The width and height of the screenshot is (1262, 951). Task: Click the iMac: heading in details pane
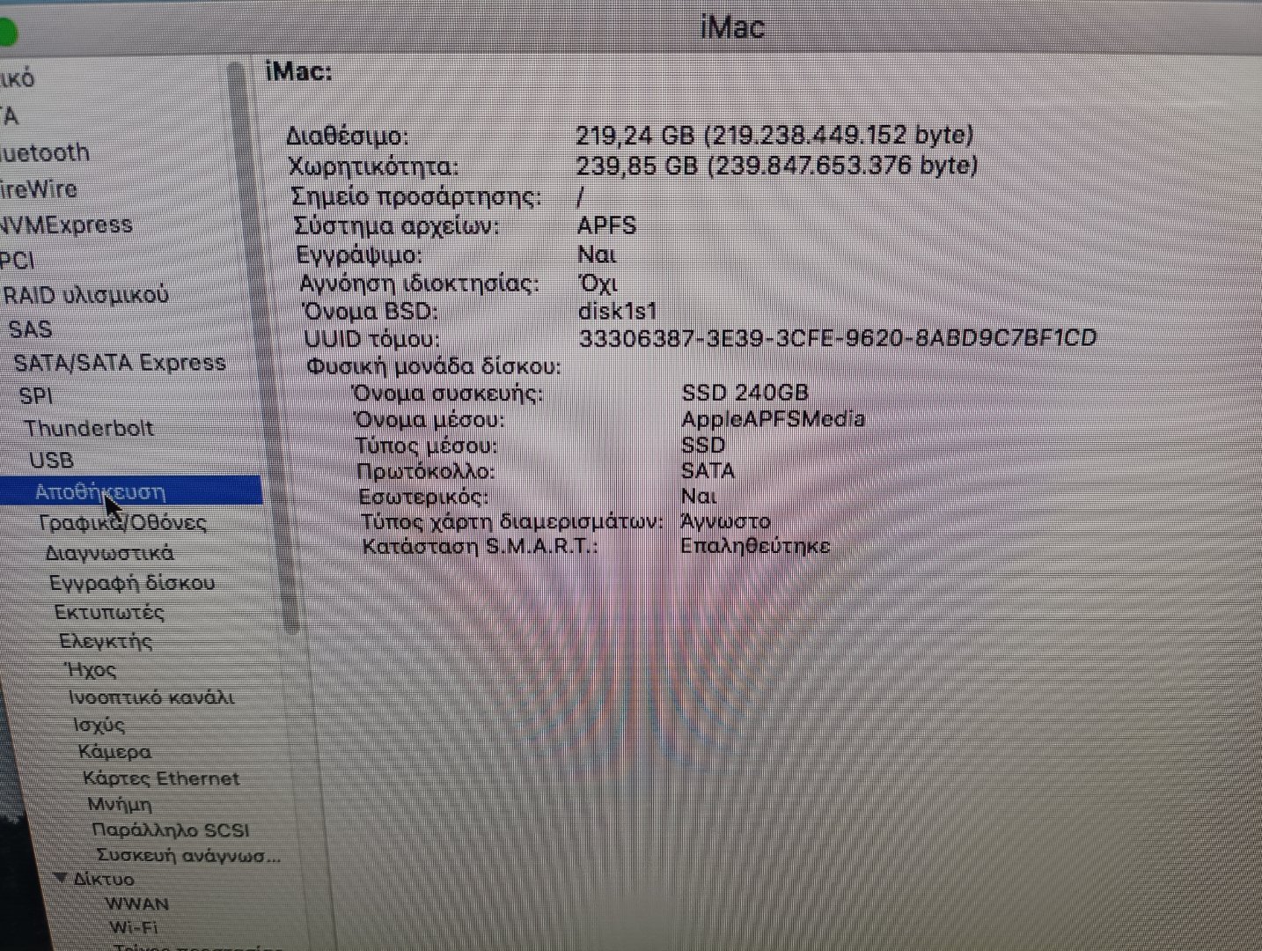pyautogui.click(x=299, y=71)
